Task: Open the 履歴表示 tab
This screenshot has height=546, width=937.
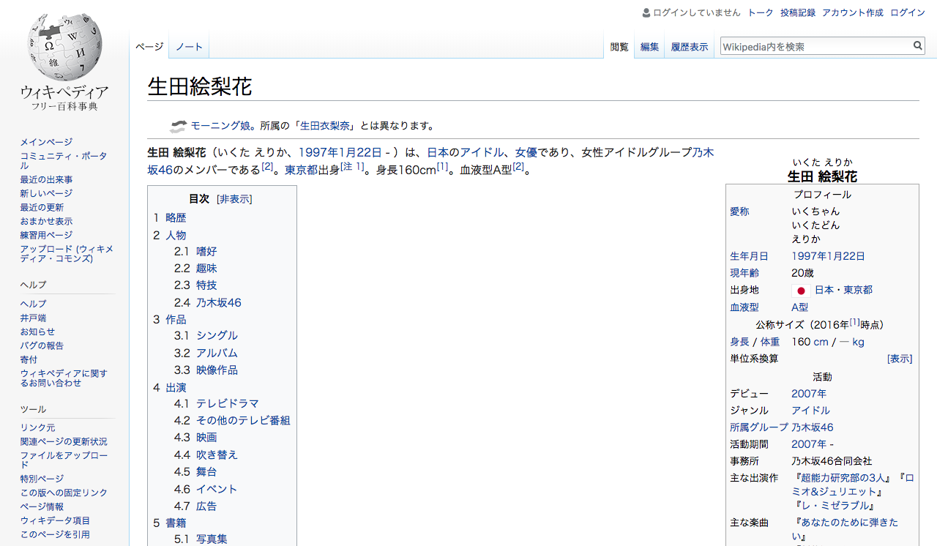Action: 690,47
